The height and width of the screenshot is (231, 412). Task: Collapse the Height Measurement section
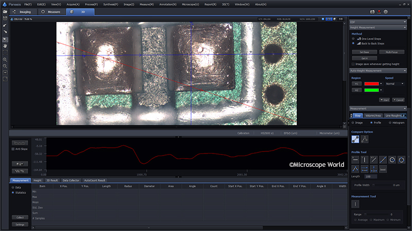coord(404,28)
